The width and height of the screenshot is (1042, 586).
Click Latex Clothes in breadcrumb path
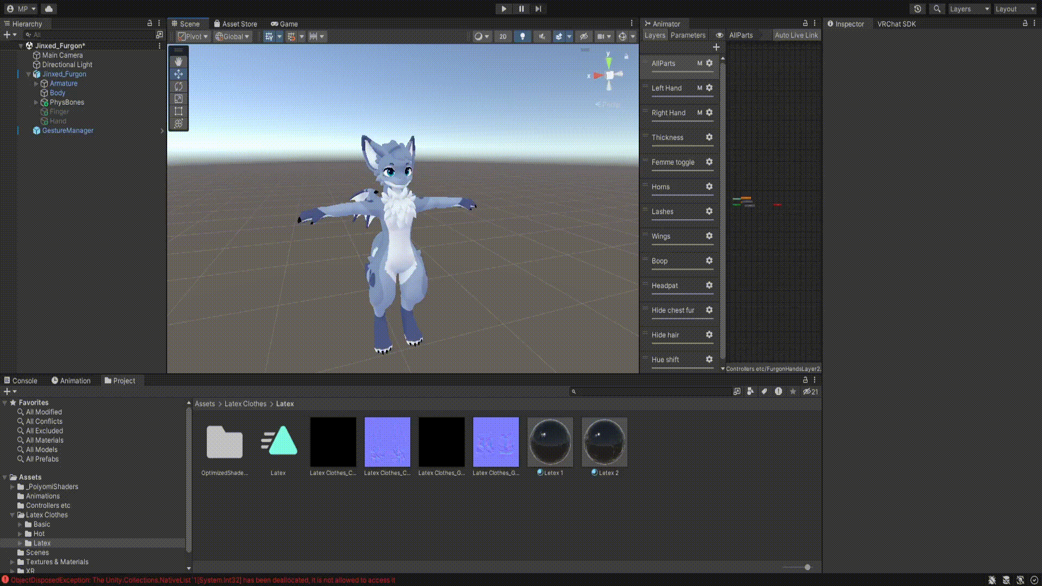(x=245, y=404)
